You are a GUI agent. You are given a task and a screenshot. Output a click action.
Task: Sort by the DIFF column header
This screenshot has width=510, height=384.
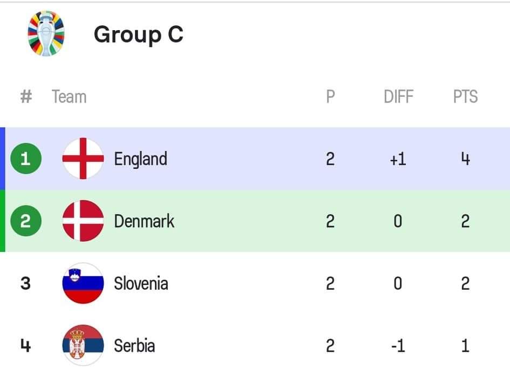(x=398, y=97)
